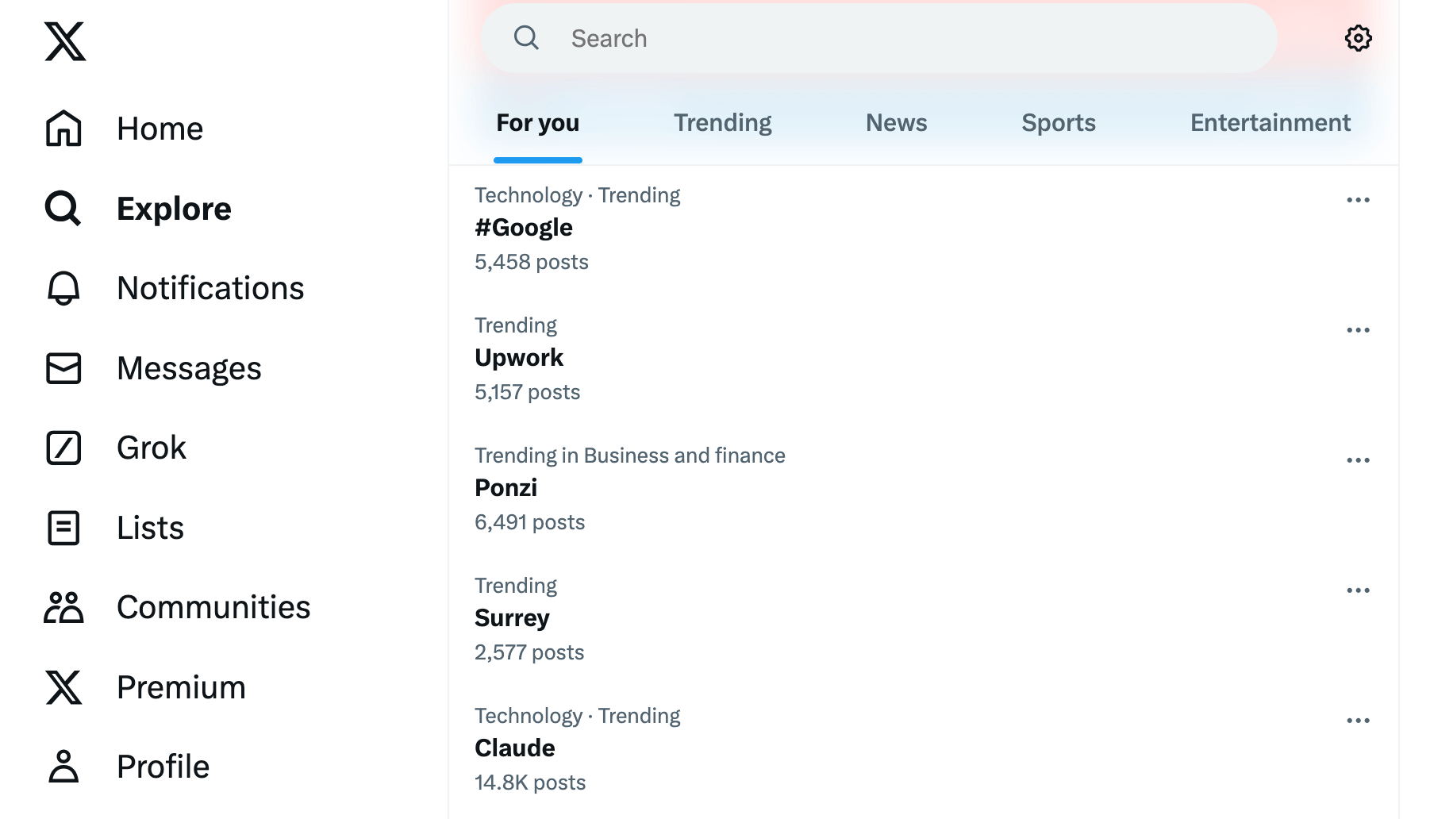Select the Surrey trend

(x=512, y=617)
